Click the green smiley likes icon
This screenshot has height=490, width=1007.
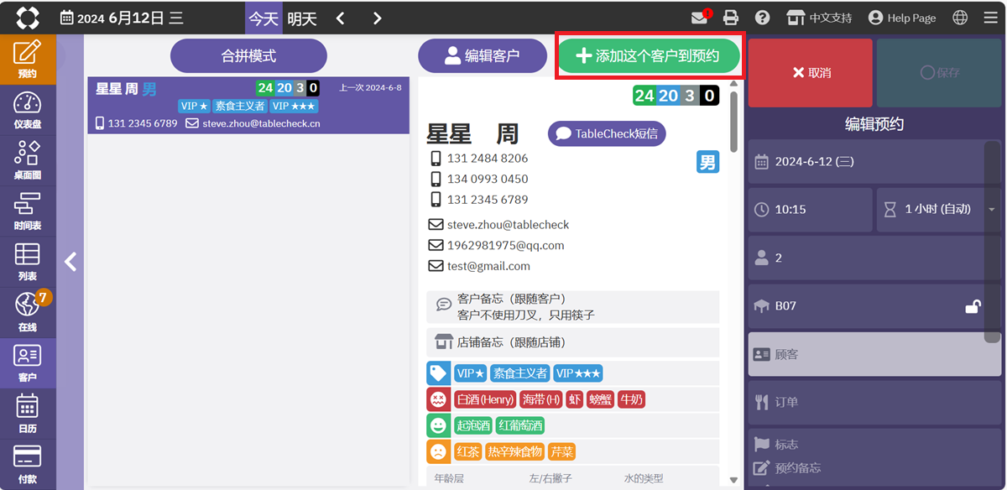click(x=438, y=425)
